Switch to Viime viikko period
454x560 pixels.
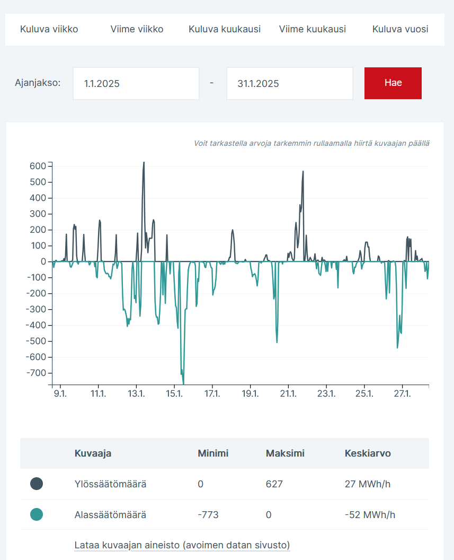coord(137,29)
